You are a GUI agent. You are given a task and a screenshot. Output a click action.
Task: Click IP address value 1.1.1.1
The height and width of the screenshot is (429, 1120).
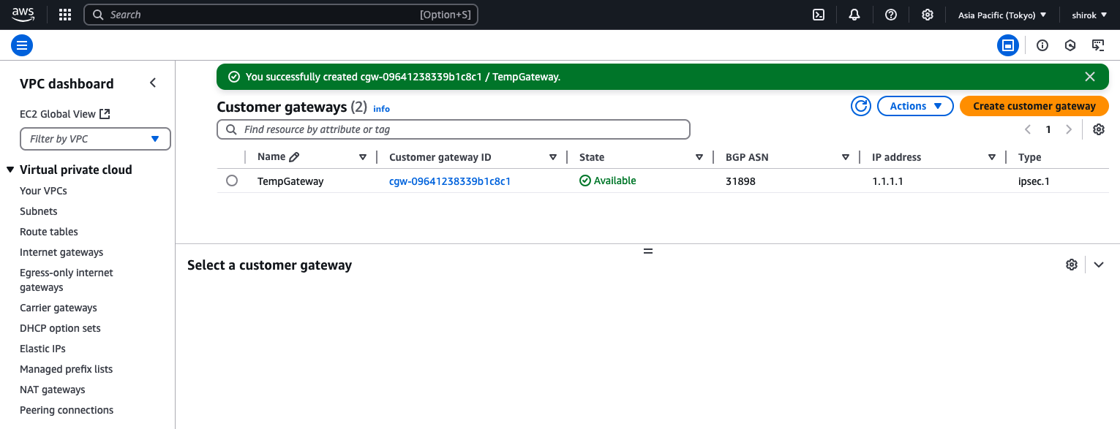point(887,181)
